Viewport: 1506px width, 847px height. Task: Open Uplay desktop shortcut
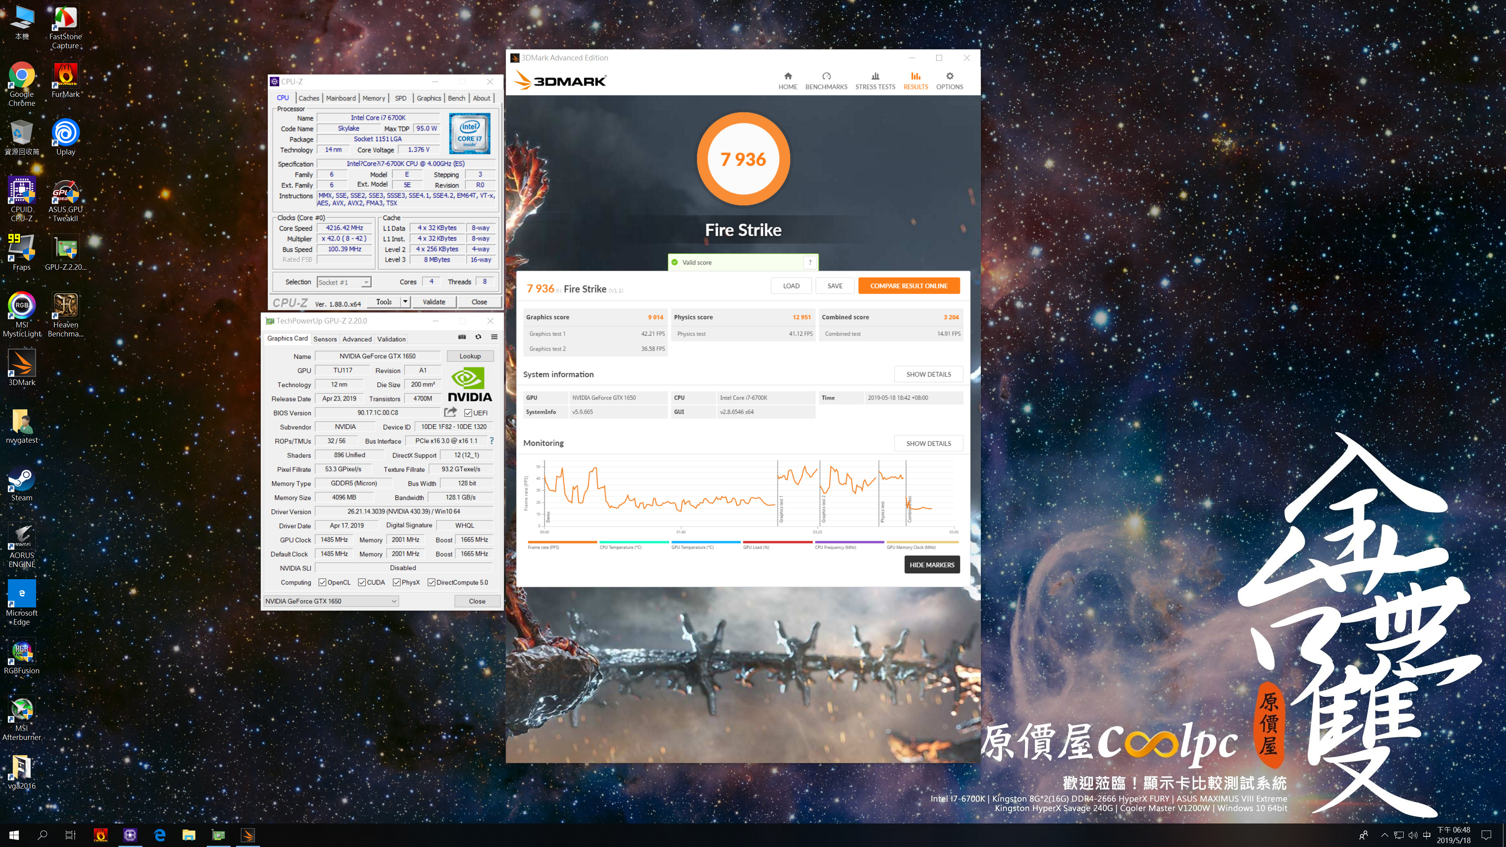coord(65,137)
